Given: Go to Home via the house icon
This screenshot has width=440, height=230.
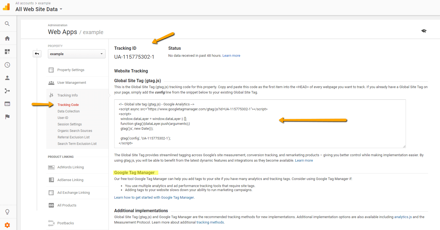Looking at the screenshot, I should [7, 38].
